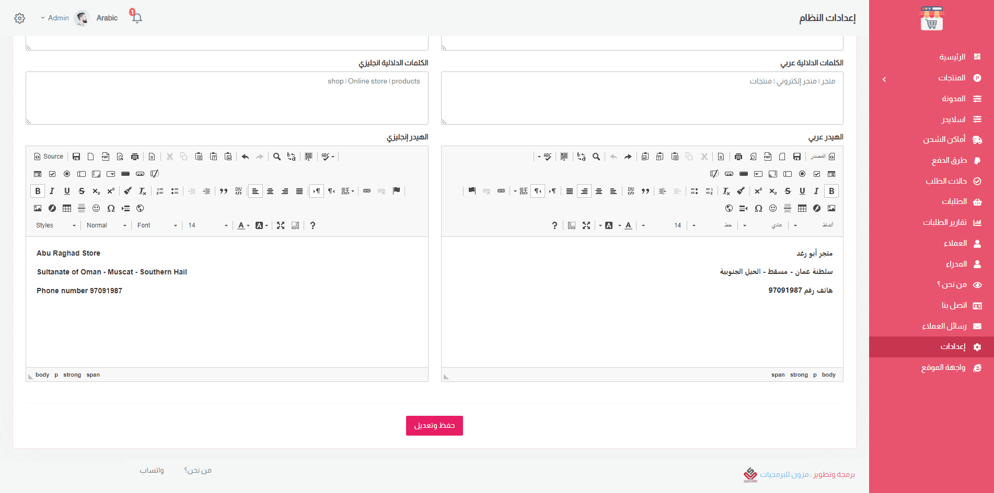Toggle bold in the Arabic editor
Image resolution: width=994 pixels, height=493 pixels.
click(x=831, y=191)
